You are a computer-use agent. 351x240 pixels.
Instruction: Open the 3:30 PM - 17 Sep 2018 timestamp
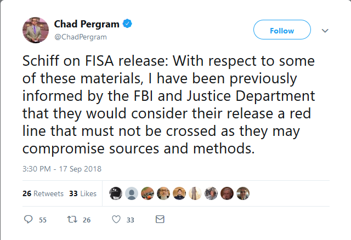[62, 169]
